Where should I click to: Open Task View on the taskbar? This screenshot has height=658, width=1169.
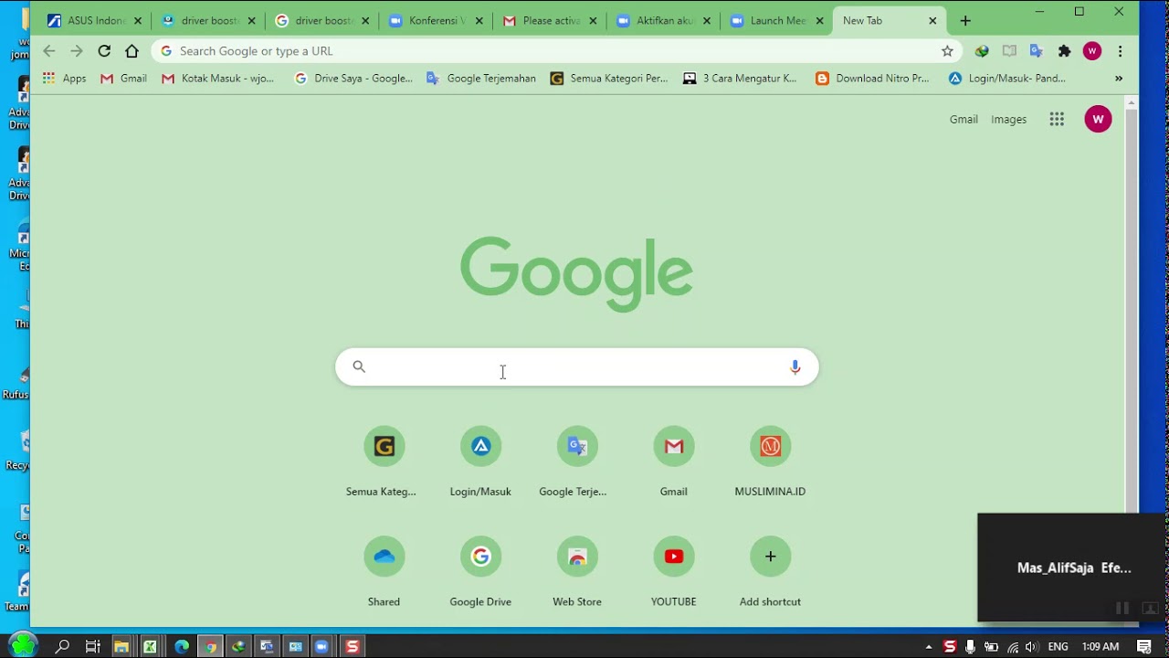92,647
